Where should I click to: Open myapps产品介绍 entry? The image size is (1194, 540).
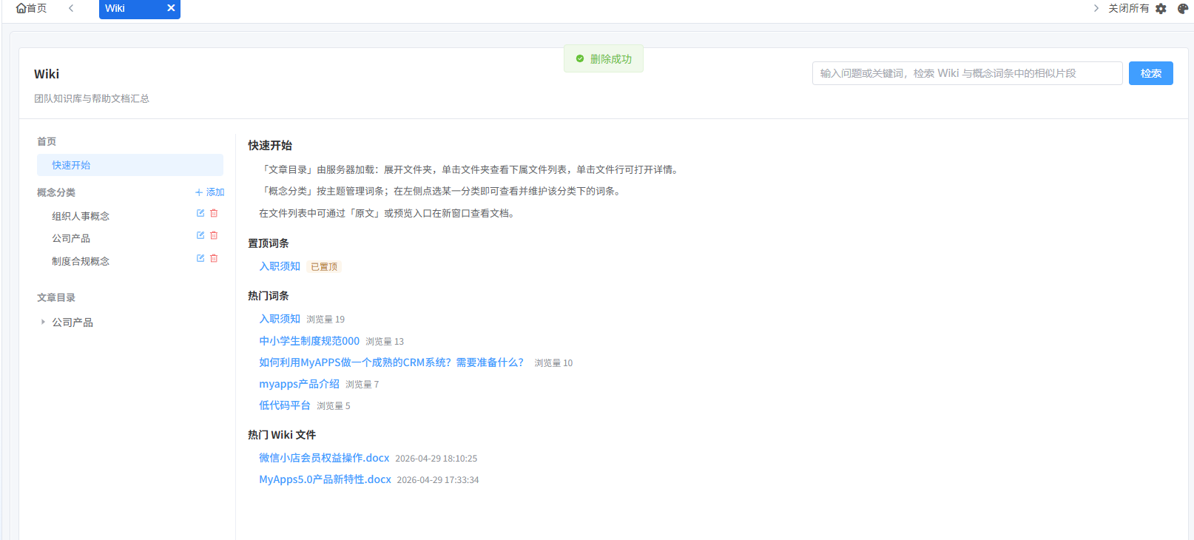299,384
